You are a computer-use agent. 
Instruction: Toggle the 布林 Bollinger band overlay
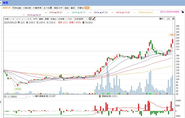[x=35, y=19]
